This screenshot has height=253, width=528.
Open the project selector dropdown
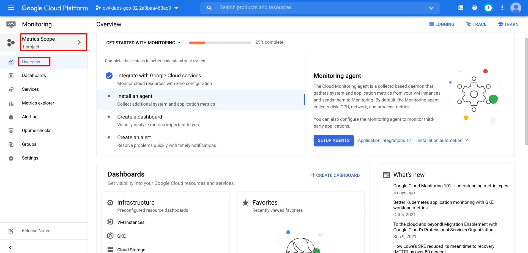pyautogui.click(x=137, y=8)
